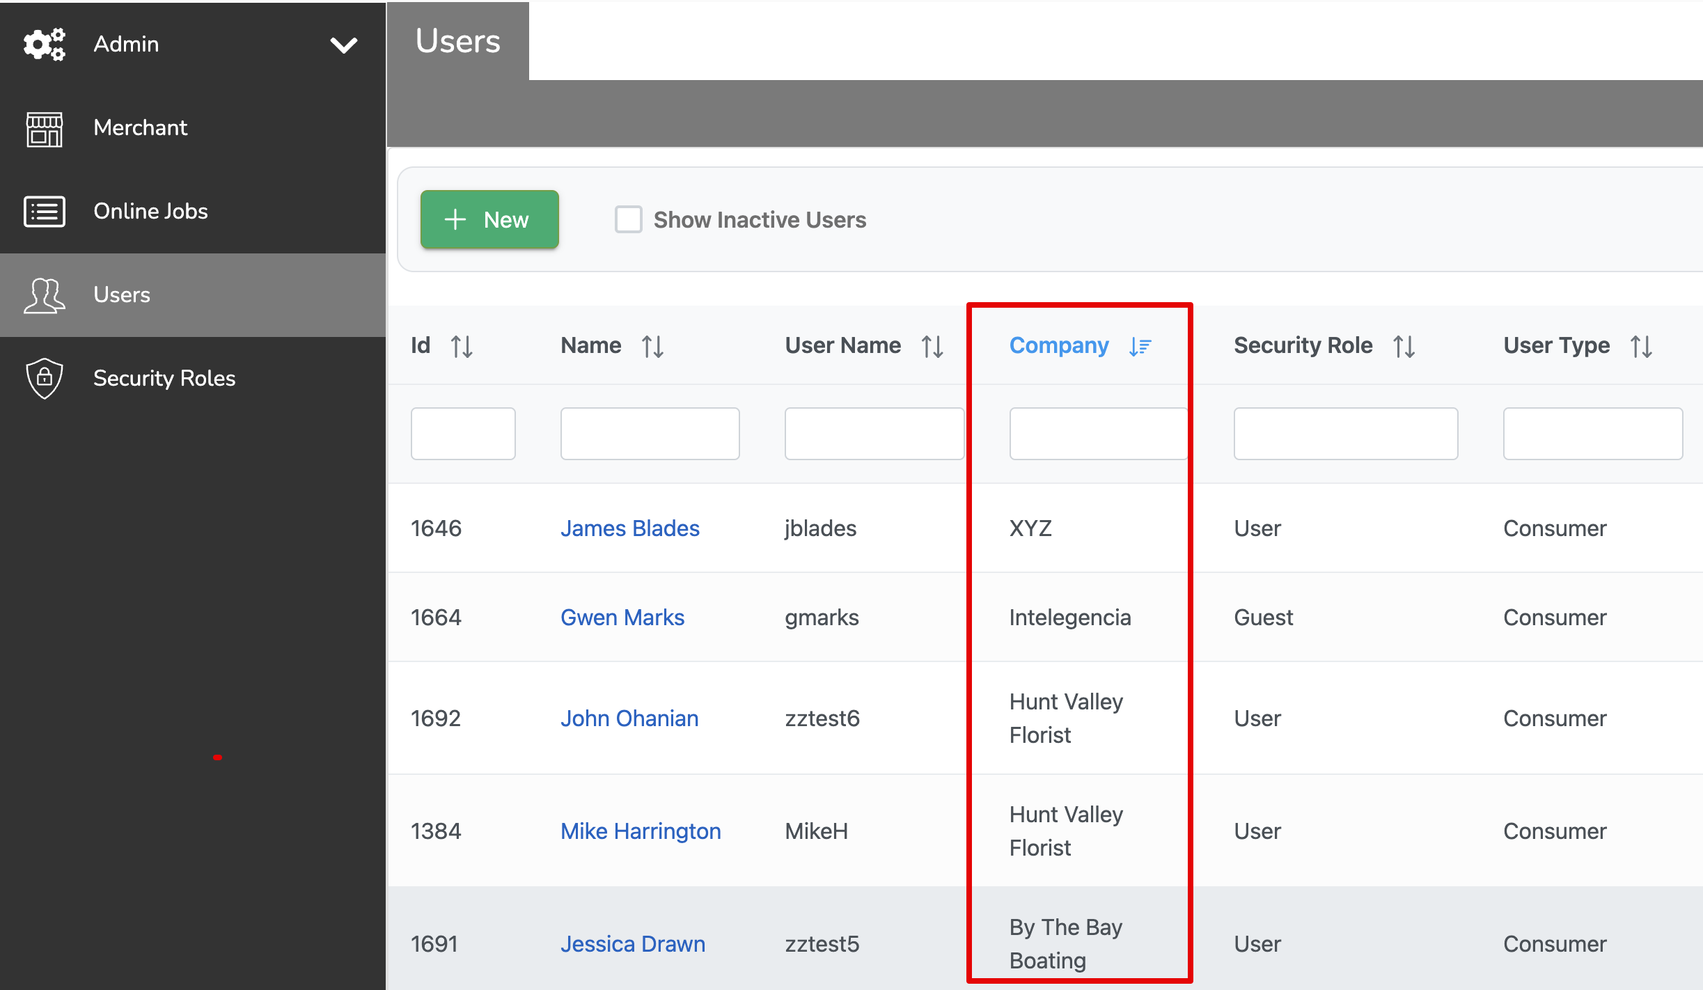
Task: Click the Merchant storefront icon
Action: 44,128
